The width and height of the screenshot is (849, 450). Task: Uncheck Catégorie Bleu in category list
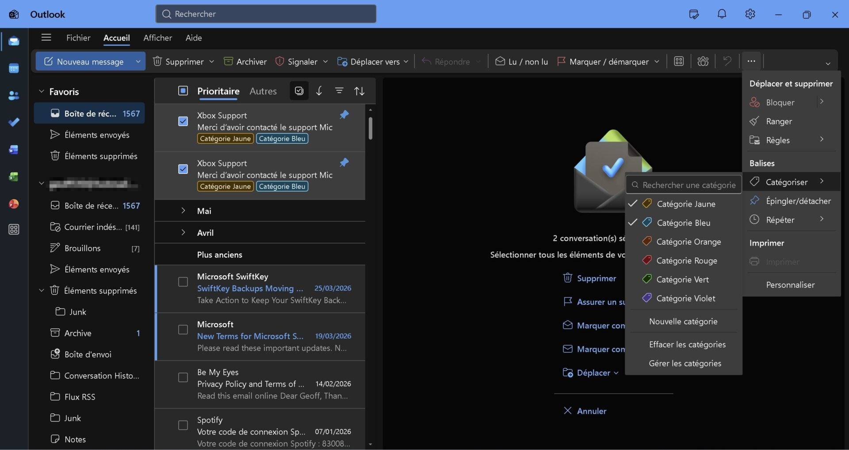pyautogui.click(x=683, y=223)
